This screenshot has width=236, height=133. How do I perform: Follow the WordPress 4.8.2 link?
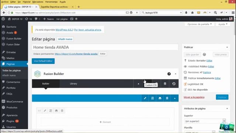(64, 30)
